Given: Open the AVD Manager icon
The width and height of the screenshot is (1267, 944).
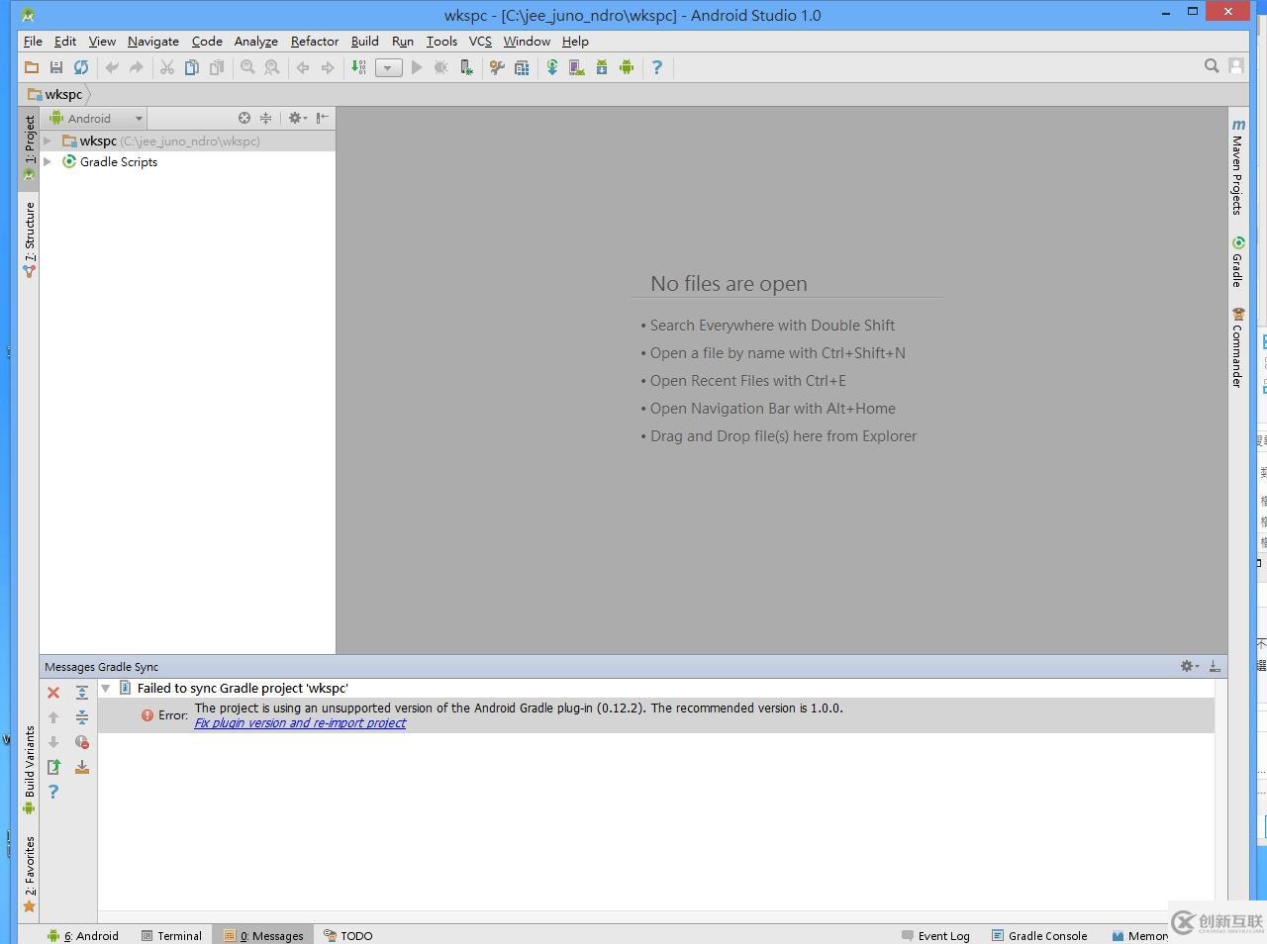Looking at the screenshot, I should [577, 67].
